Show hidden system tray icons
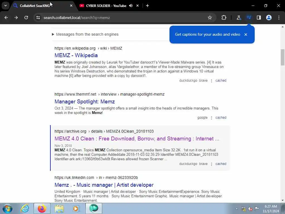This screenshot has height=214, width=285. click(x=237, y=209)
